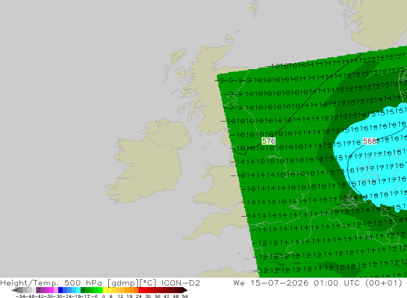This screenshot has width=407, height=298.
Task: Click the '-54' legend scale label
Action: click(20, 296)
